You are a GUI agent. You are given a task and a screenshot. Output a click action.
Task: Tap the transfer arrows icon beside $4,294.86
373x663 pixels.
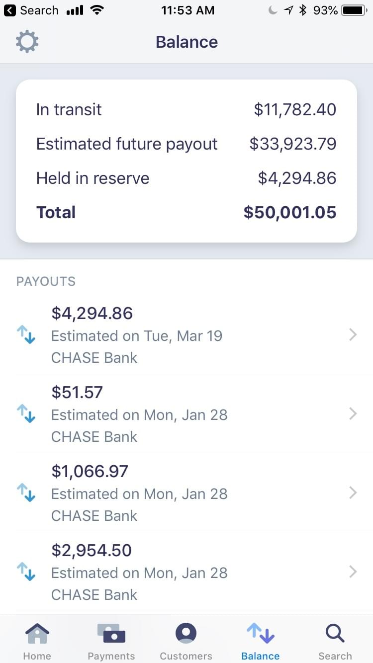tap(26, 335)
